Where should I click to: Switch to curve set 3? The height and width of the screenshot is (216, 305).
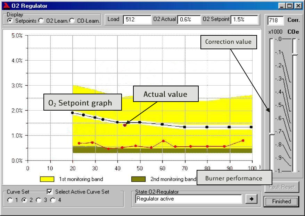click(39, 200)
